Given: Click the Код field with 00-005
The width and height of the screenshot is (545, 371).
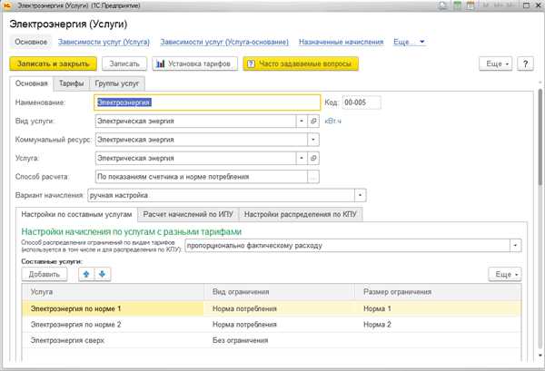Looking at the screenshot, I should pos(362,103).
